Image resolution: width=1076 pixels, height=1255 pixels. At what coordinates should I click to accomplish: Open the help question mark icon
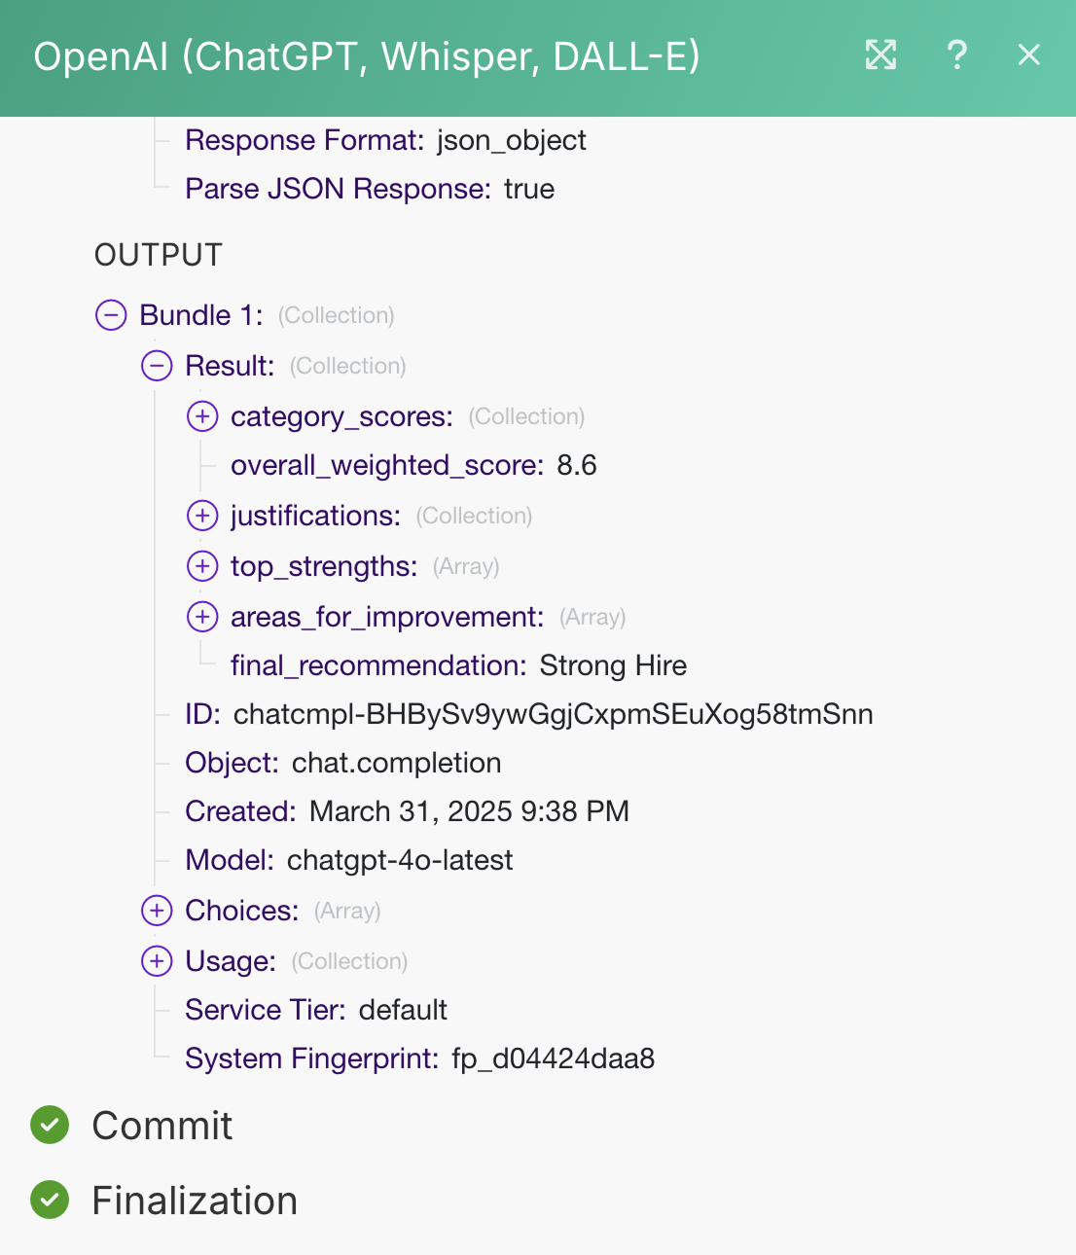point(957,54)
